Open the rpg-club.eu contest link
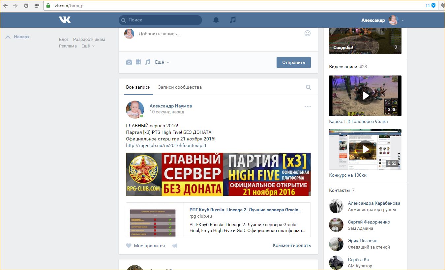The height and width of the screenshot is (270, 445). pyautogui.click(x=166, y=145)
